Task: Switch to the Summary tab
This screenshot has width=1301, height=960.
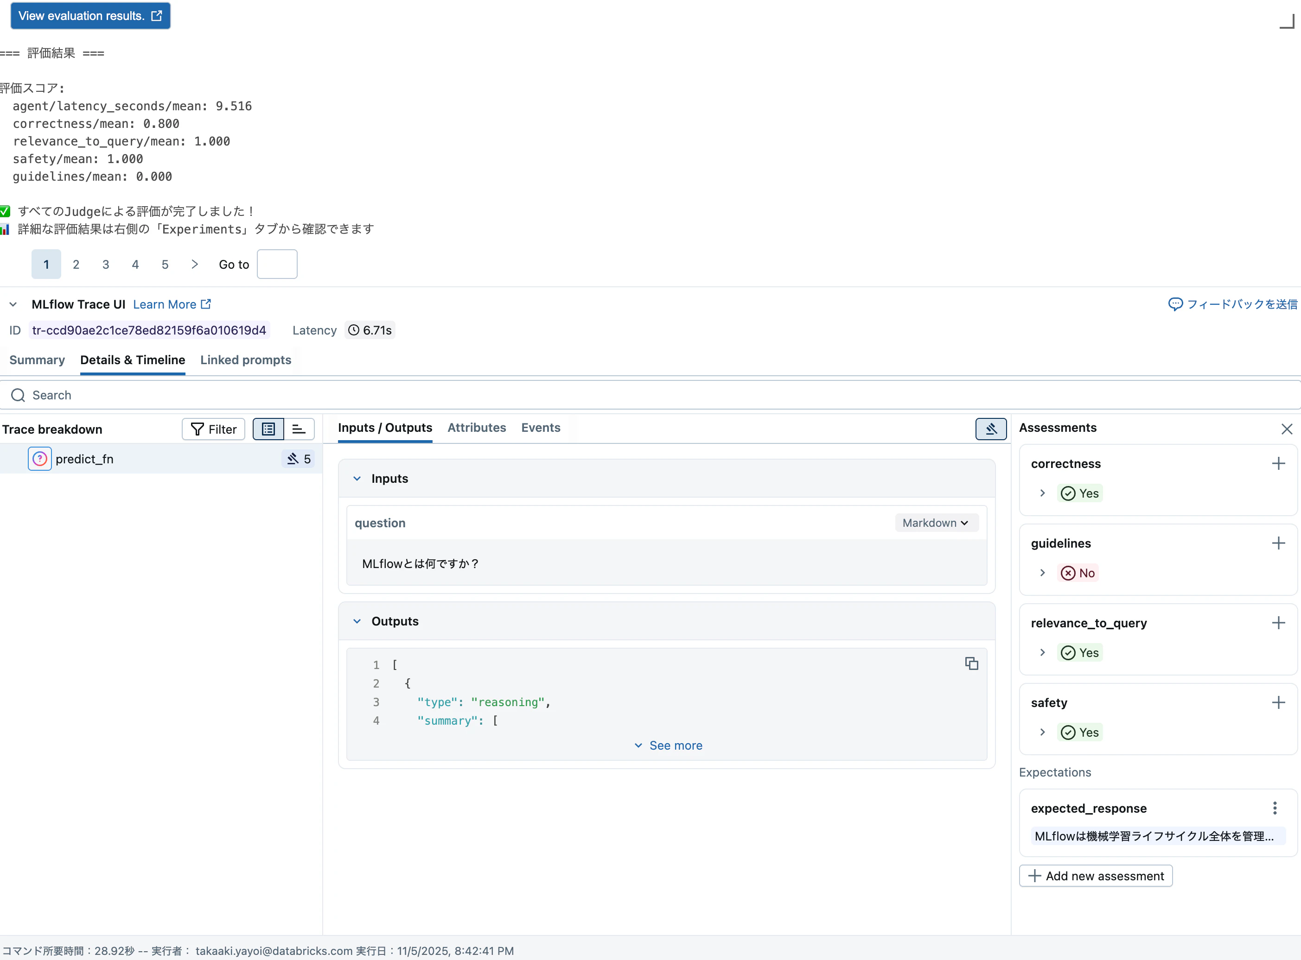Action: (37, 360)
